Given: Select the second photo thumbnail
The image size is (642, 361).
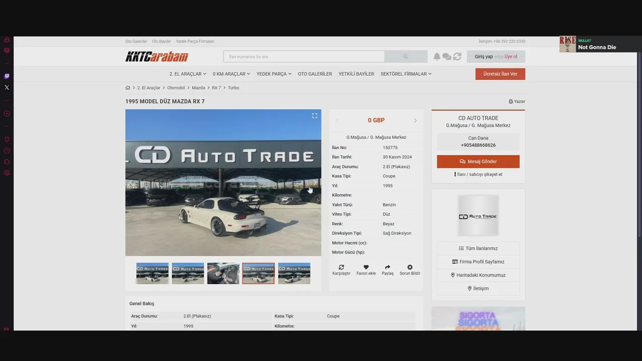Looking at the screenshot, I should (x=188, y=273).
